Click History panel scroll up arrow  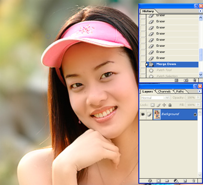(x=201, y=18)
